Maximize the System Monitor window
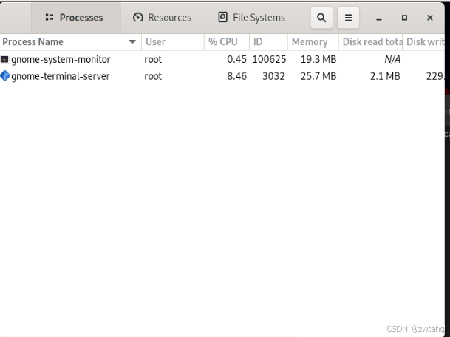This screenshot has height=337, width=450. point(404,18)
